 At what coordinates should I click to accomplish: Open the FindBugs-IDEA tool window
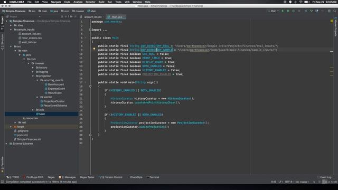click(x=33, y=177)
